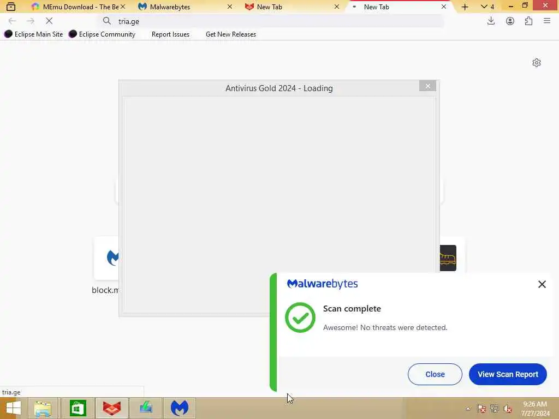559x419 pixels.
Task: Open File Explorer from taskbar
Action: (x=43, y=408)
